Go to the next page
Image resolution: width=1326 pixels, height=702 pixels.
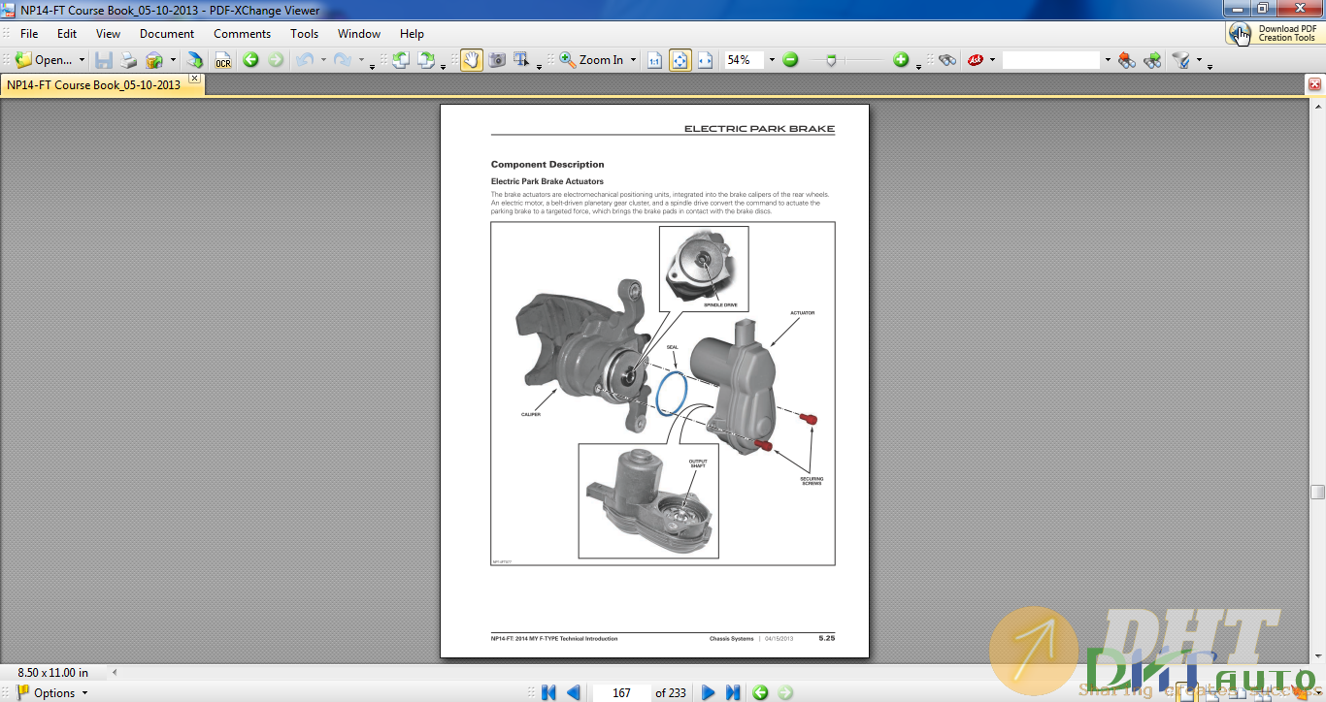coord(709,692)
